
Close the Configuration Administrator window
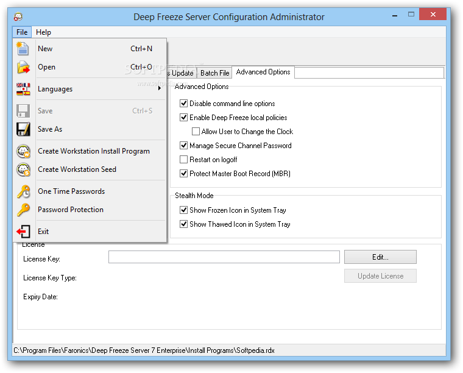coord(433,15)
